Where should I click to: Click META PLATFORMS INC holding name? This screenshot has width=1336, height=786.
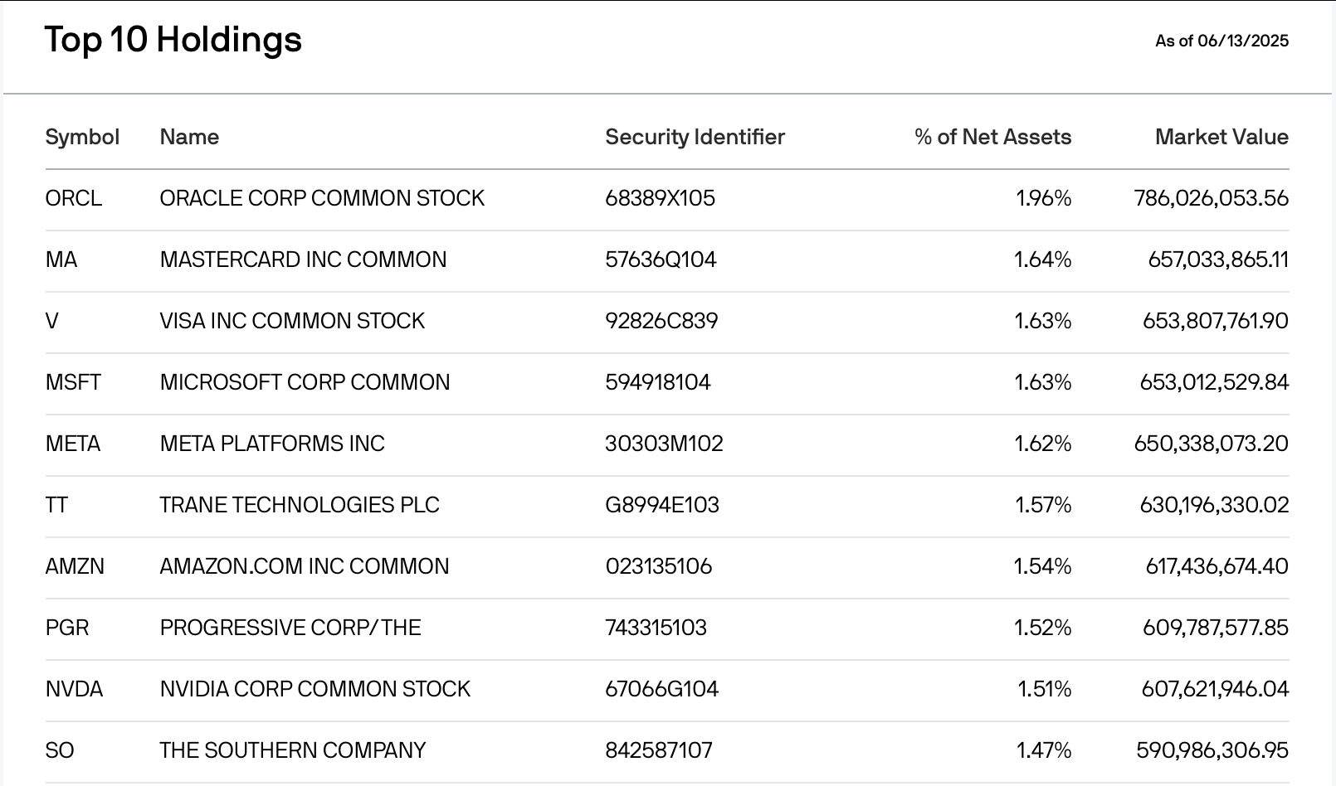272,444
